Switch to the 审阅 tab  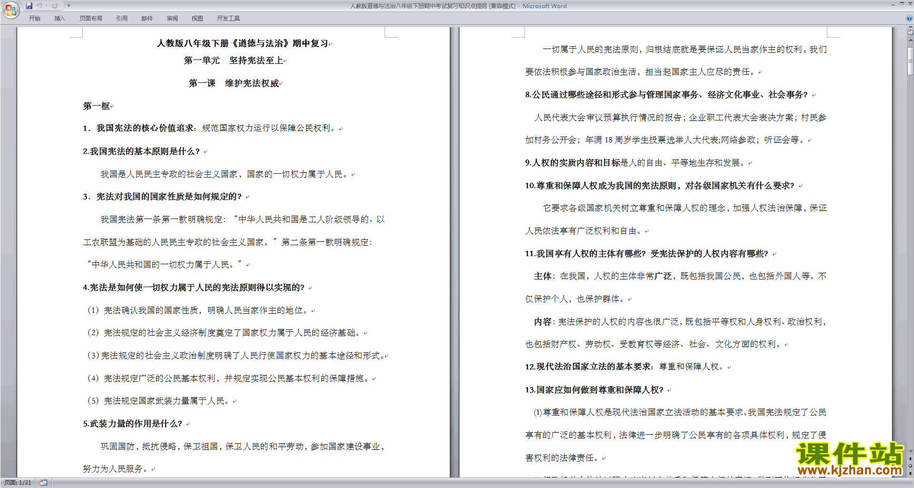click(x=172, y=19)
